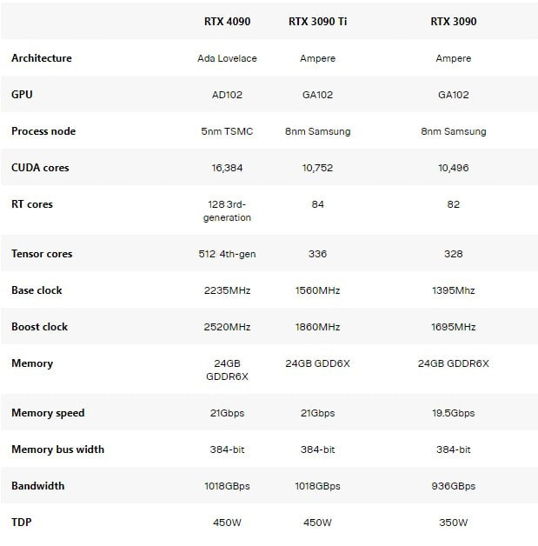538x546 pixels.
Task: Click the Architecture row label
Action: (x=42, y=58)
